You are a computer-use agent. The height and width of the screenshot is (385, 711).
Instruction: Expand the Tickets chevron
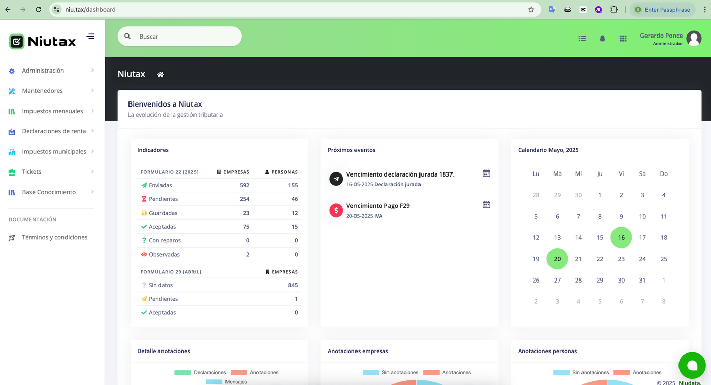point(92,171)
